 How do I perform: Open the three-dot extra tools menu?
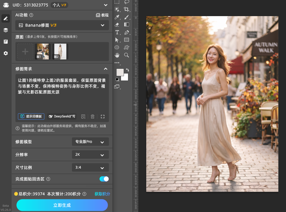[117, 63]
